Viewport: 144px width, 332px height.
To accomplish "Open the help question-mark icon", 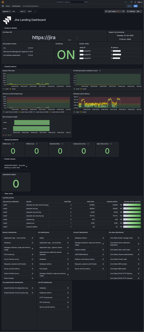I will [131, 2].
